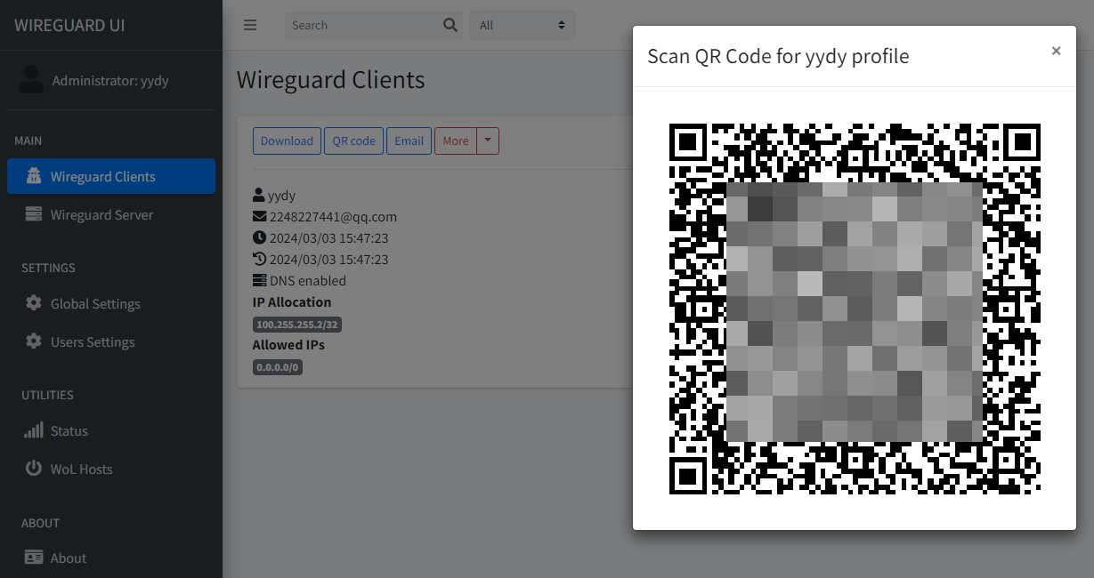
Task: Open Wireguard Clients page
Action: [111, 176]
